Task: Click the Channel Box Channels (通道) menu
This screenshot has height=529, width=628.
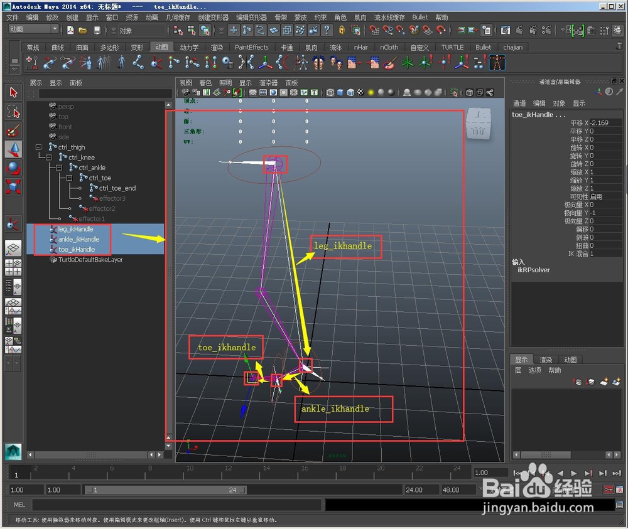Action: [x=519, y=104]
